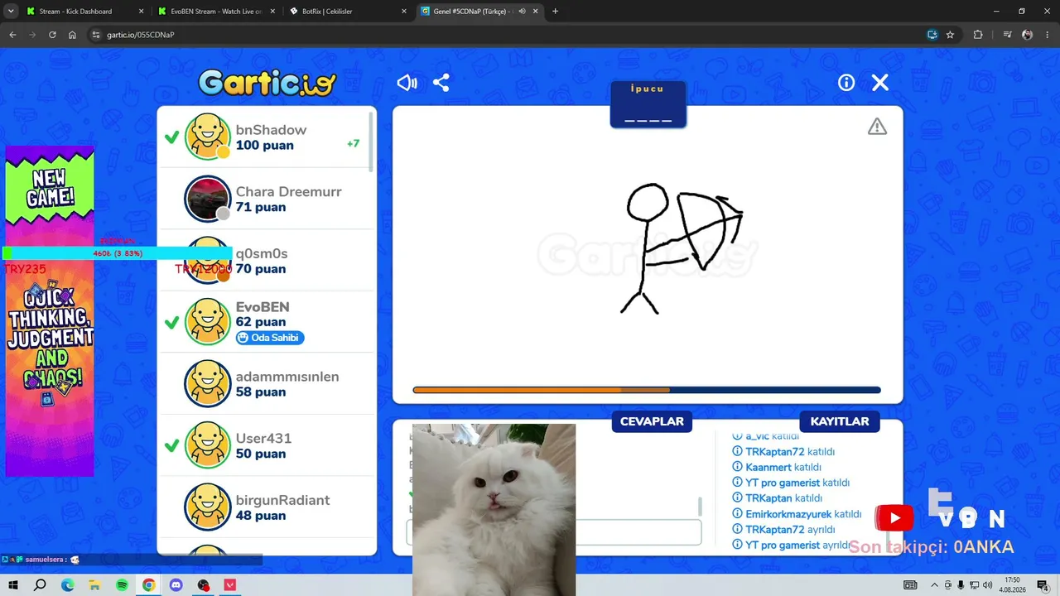Click birgunRadiant's avatar
Screen dimensions: 1060x596
[207, 507]
